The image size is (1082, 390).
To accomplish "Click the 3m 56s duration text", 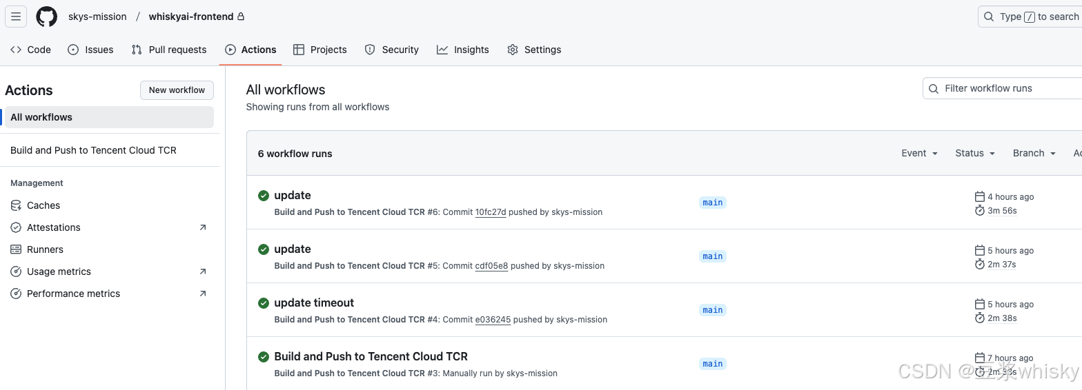I will pyautogui.click(x=1002, y=211).
